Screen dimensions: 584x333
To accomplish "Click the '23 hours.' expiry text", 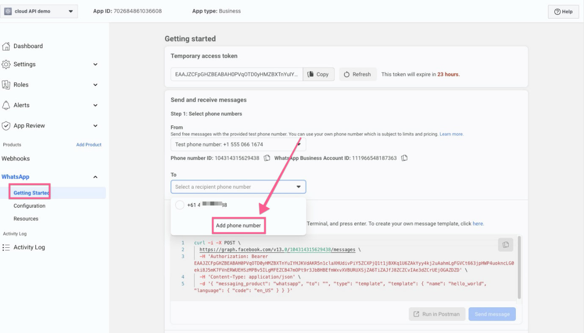I will pyautogui.click(x=449, y=74).
